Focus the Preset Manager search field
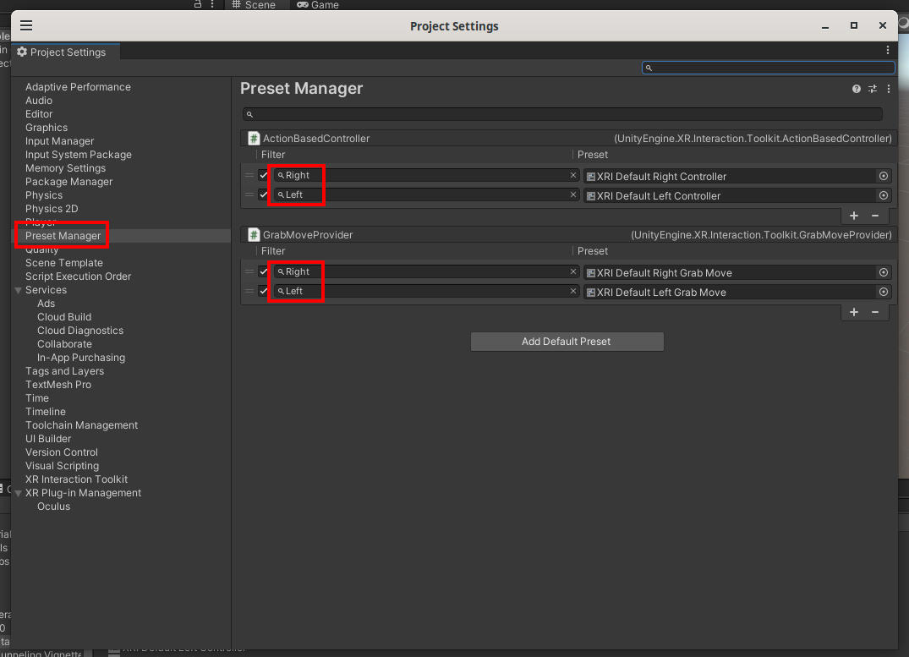The image size is (909, 657). (562, 114)
